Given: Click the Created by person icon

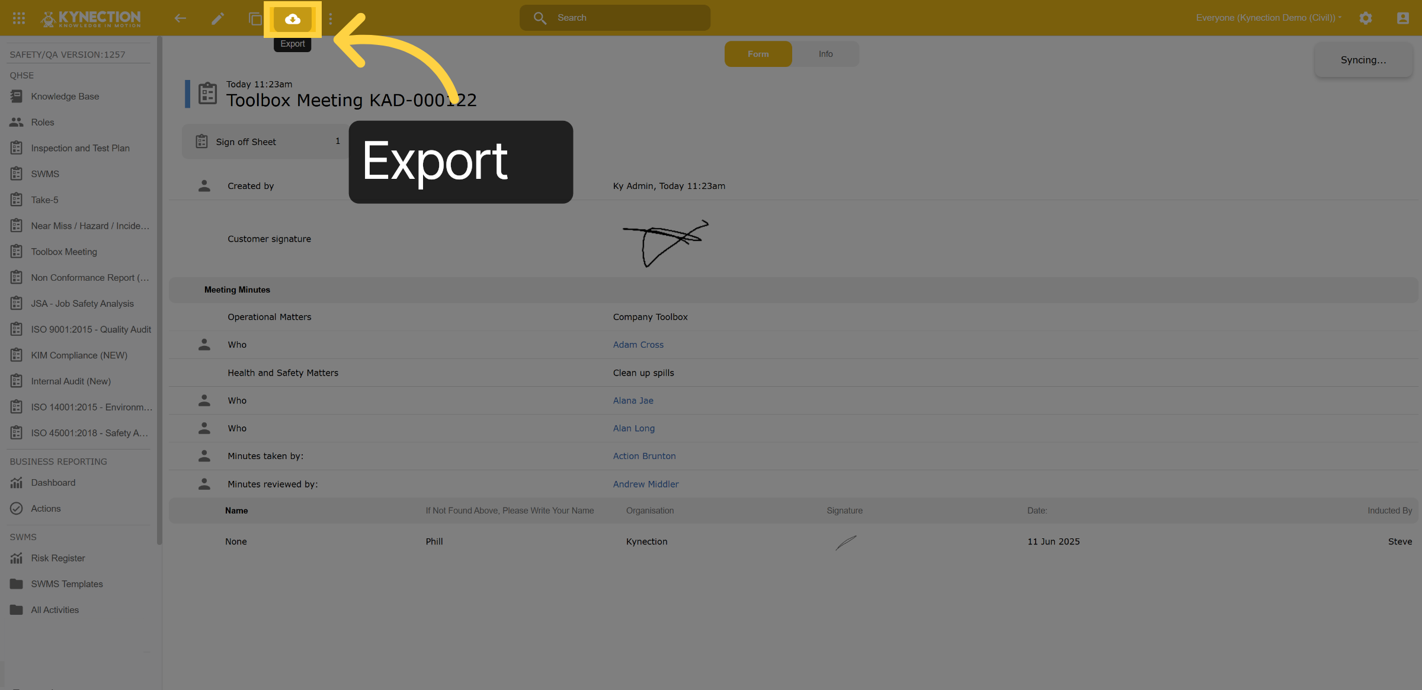Looking at the screenshot, I should [x=204, y=185].
